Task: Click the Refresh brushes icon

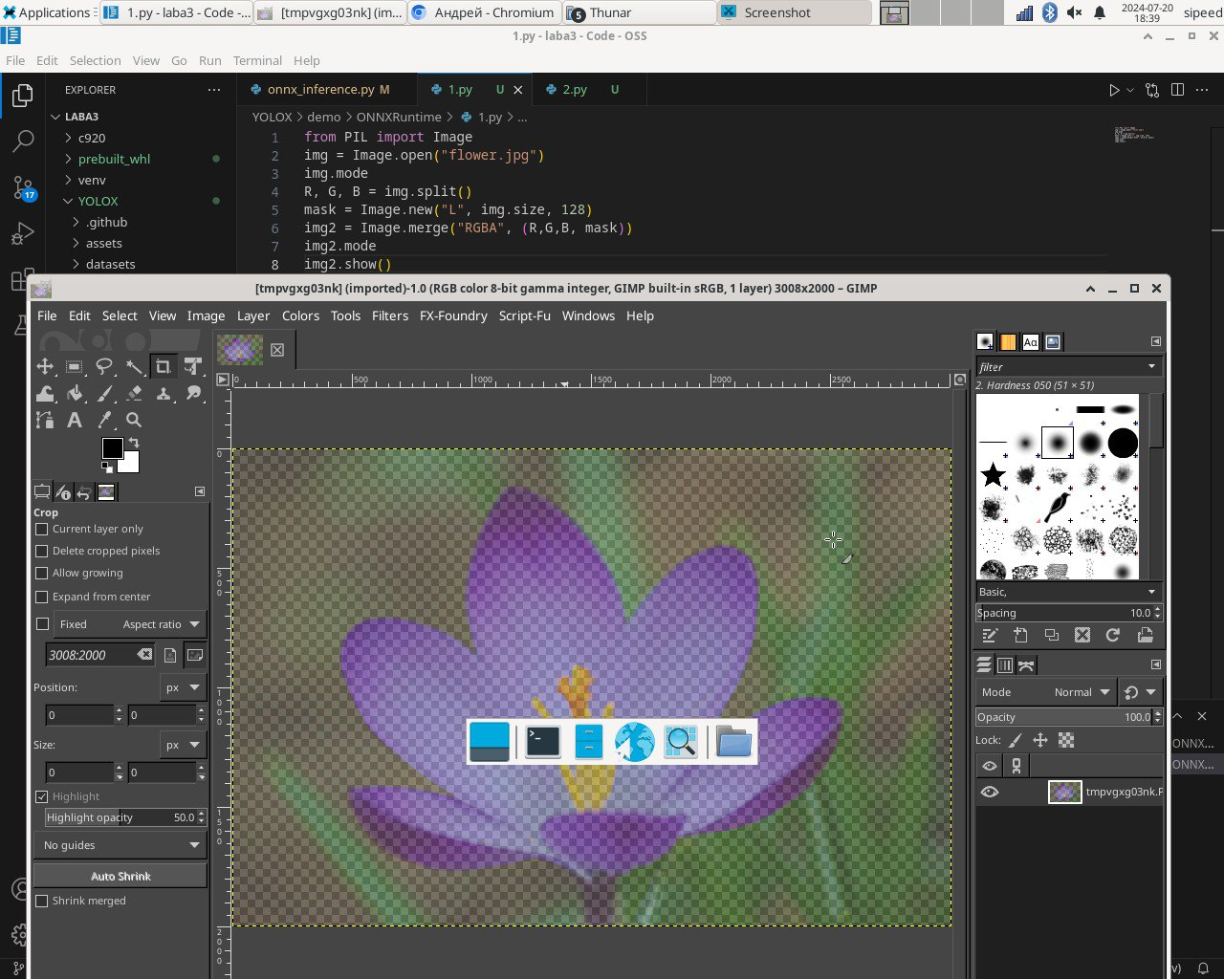Action: (x=1113, y=635)
